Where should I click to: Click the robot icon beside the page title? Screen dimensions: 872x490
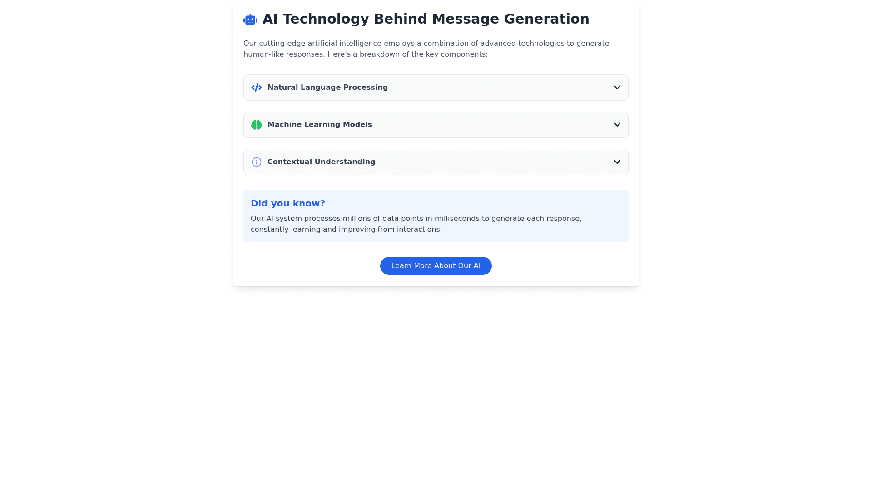coord(250,20)
